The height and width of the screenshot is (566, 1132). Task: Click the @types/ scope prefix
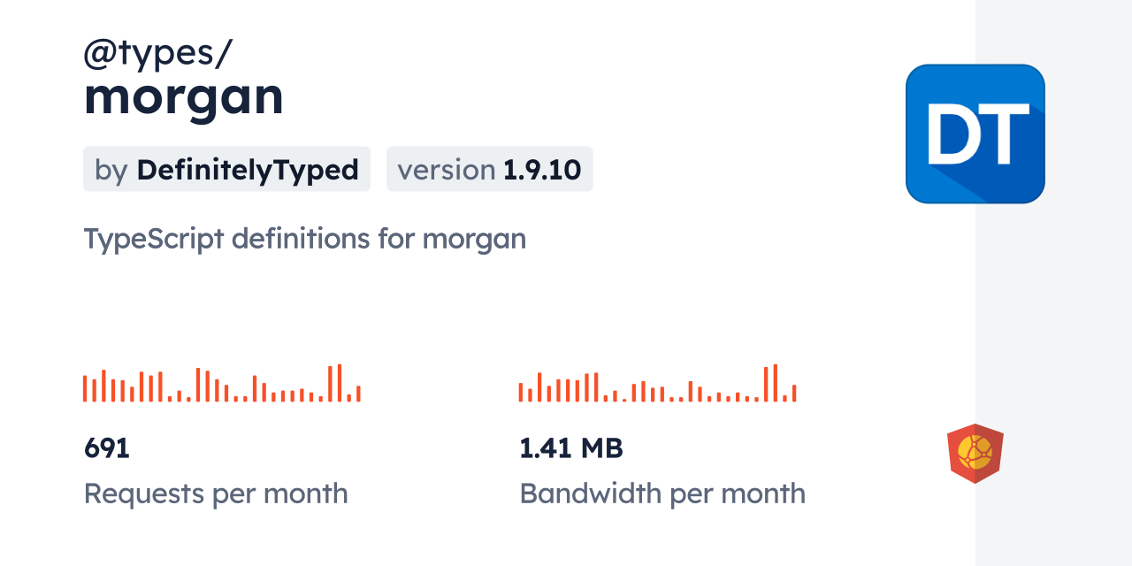point(157,54)
